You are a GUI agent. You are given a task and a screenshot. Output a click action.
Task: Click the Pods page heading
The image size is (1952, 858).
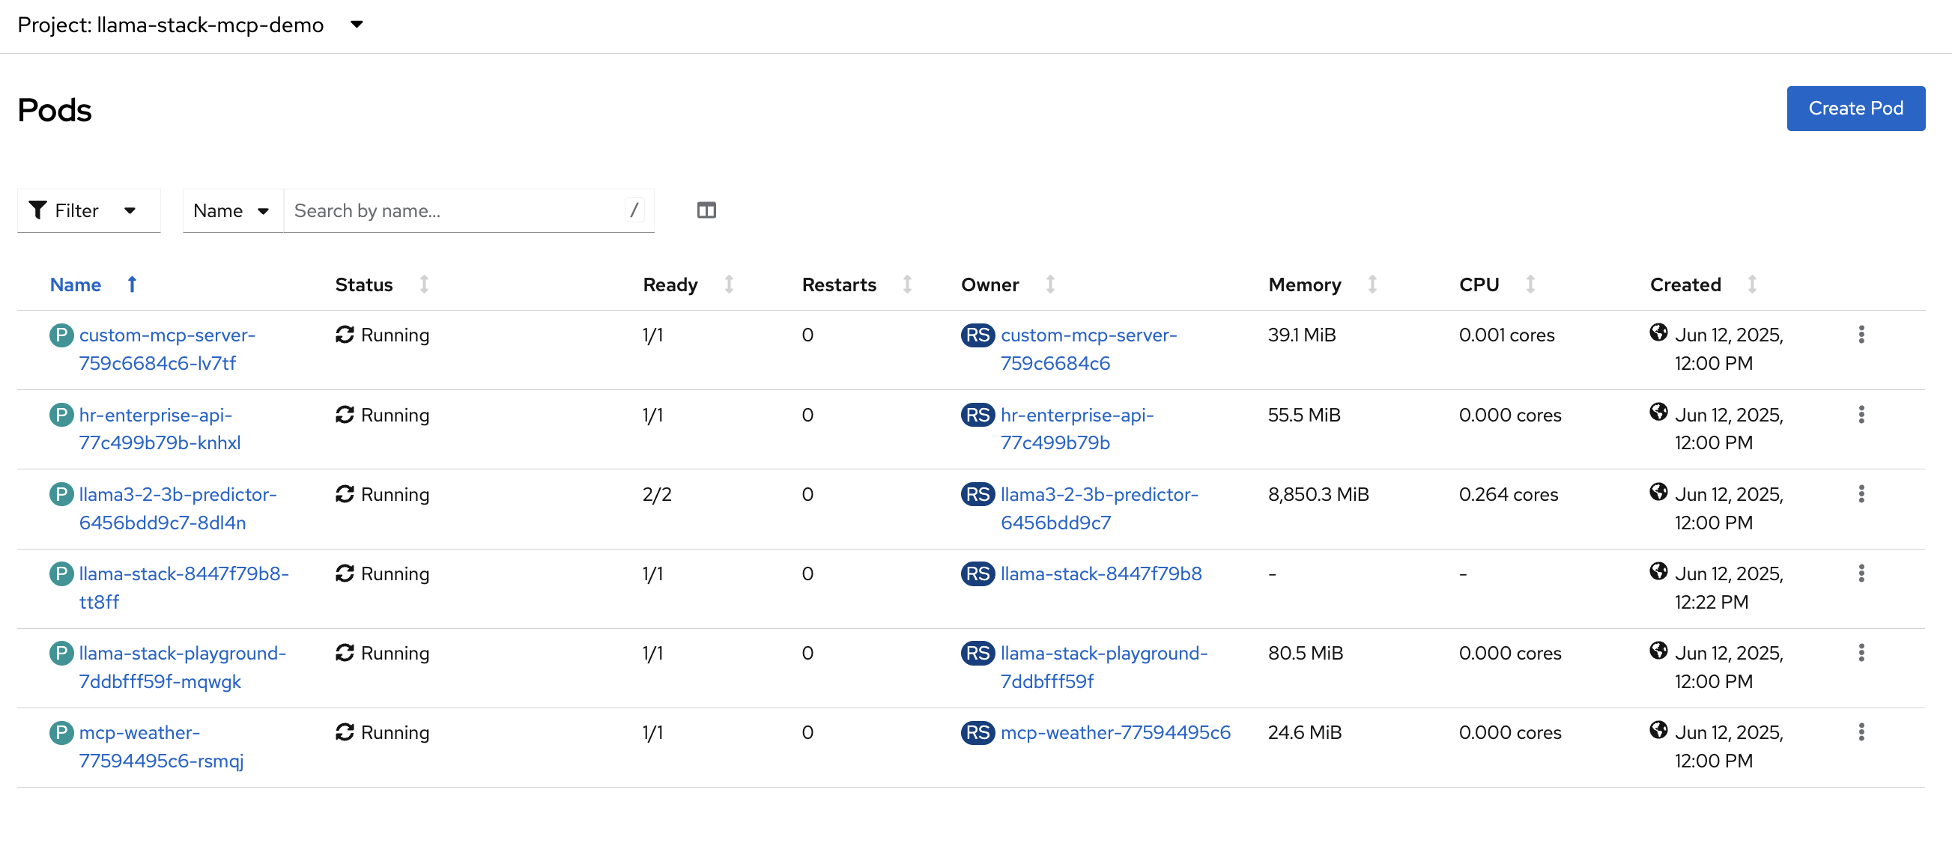pos(55,111)
